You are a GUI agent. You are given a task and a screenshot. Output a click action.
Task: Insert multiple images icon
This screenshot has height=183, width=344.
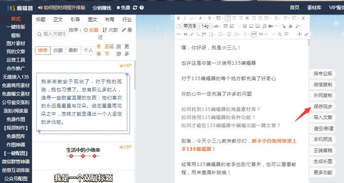point(257,26)
